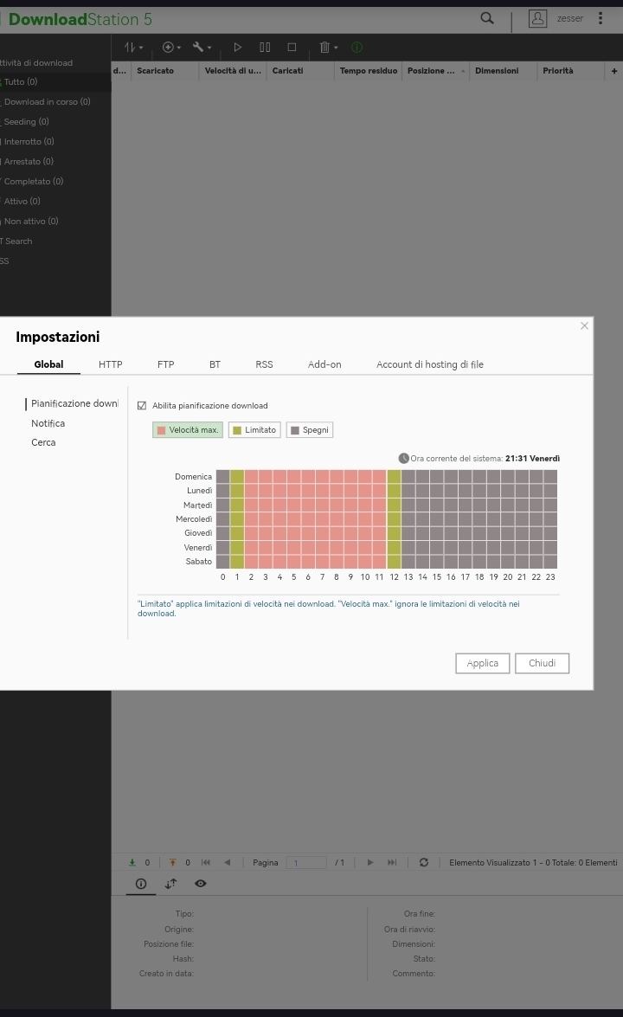Open the add download task dropdown

tap(172, 48)
